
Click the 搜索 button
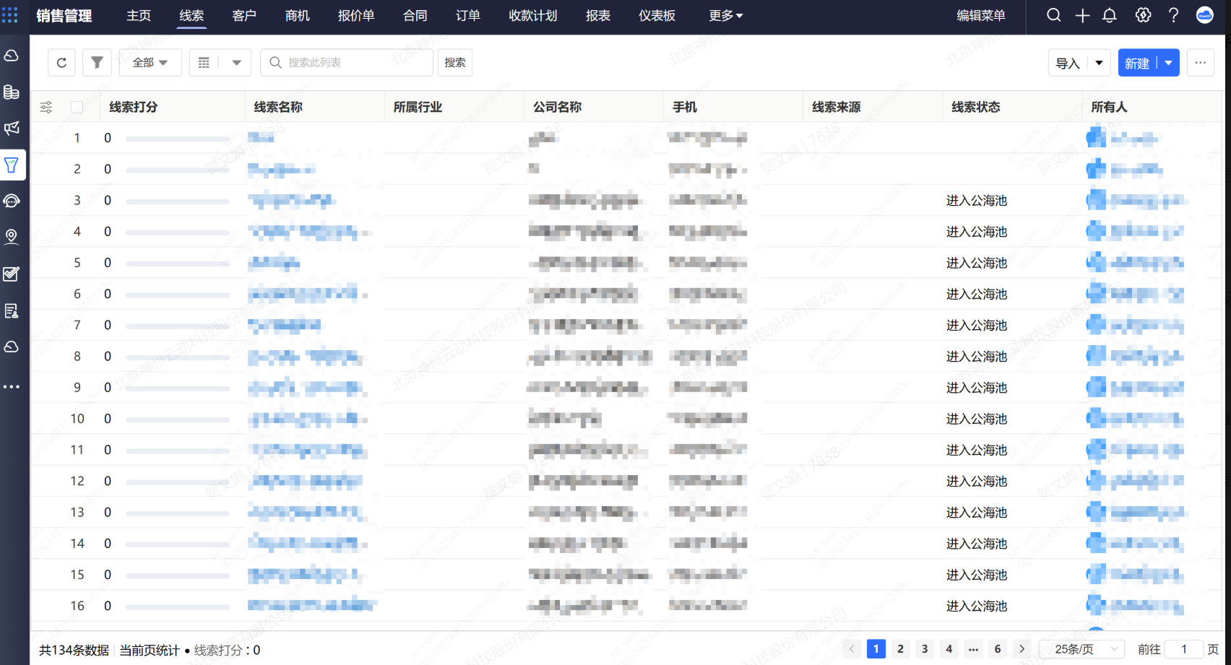point(455,63)
